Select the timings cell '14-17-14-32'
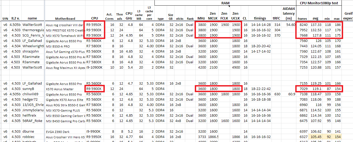The image size is (353, 142). click(x=261, y=51)
